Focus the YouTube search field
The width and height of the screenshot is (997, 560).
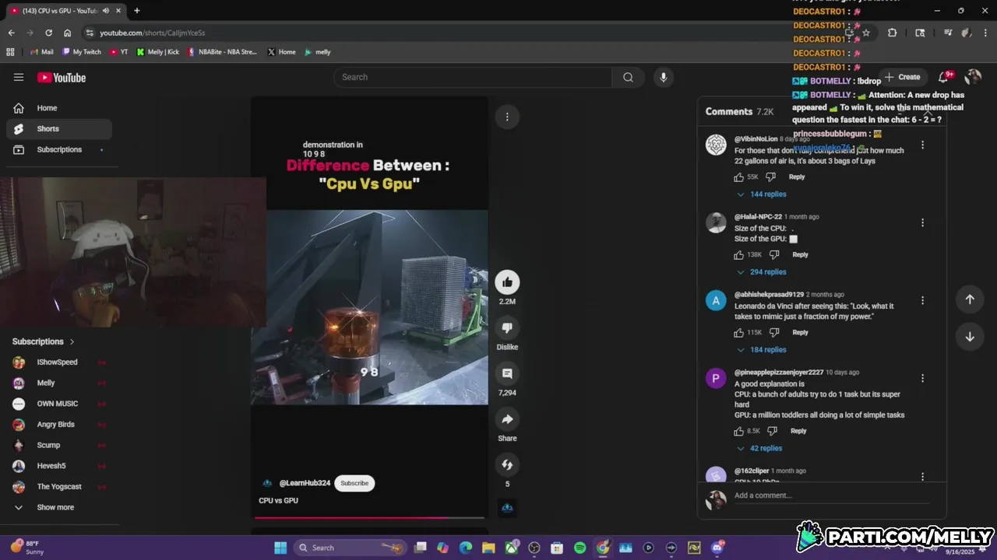[x=474, y=77]
